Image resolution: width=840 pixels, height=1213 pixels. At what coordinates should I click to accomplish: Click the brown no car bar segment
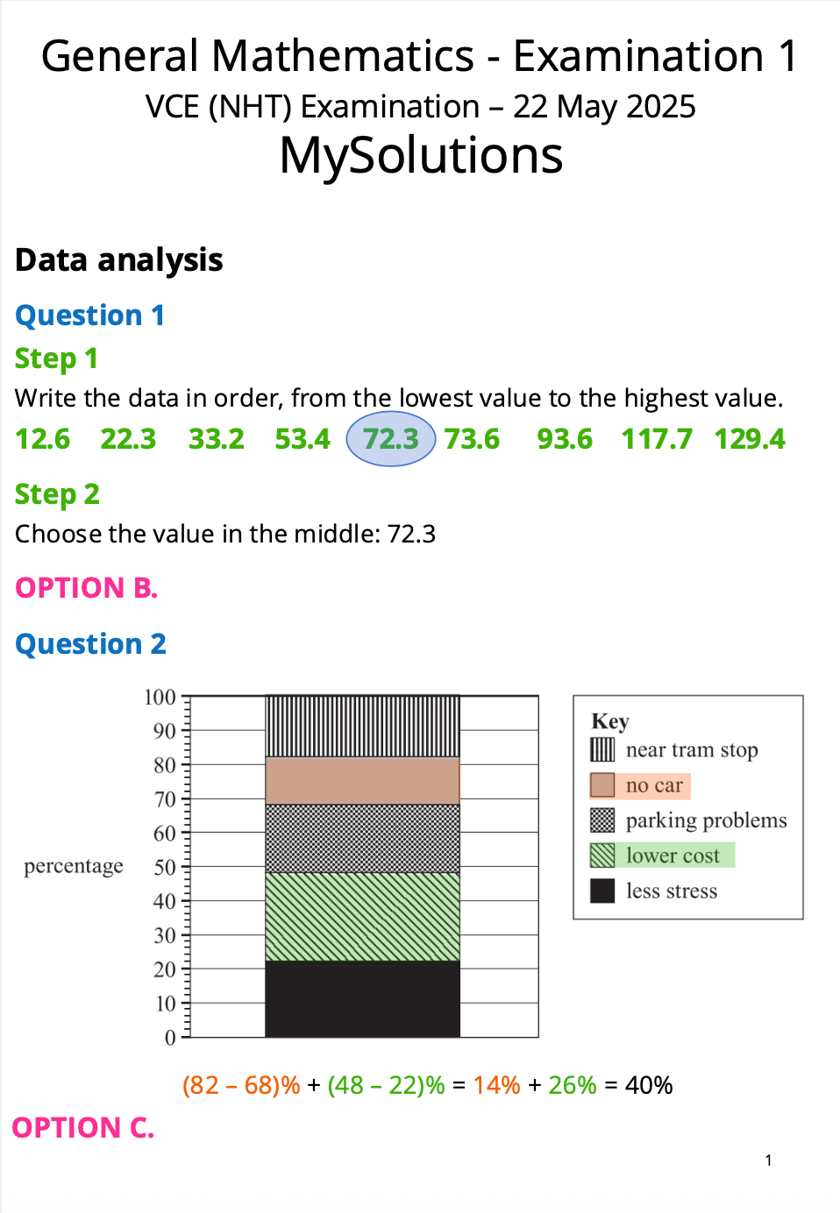click(x=363, y=781)
